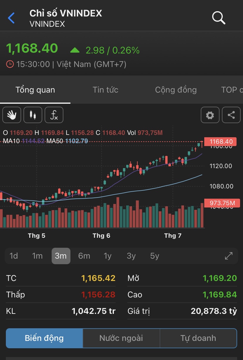Viewport: 243px width, 360px height.
Task: Show the Nước ngoài data
Action: pos(121,338)
